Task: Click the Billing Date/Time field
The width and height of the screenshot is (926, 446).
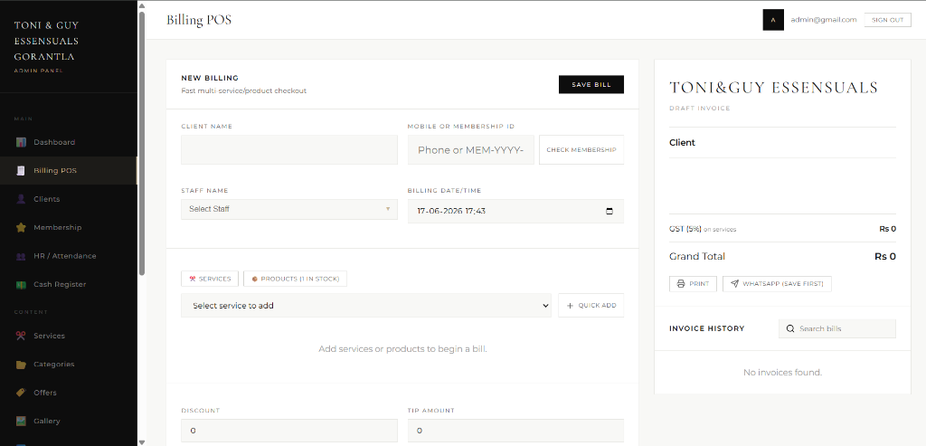Action: point(515,211)
